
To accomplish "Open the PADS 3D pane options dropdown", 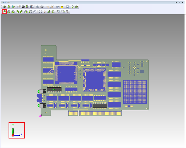I will point(176,2).
